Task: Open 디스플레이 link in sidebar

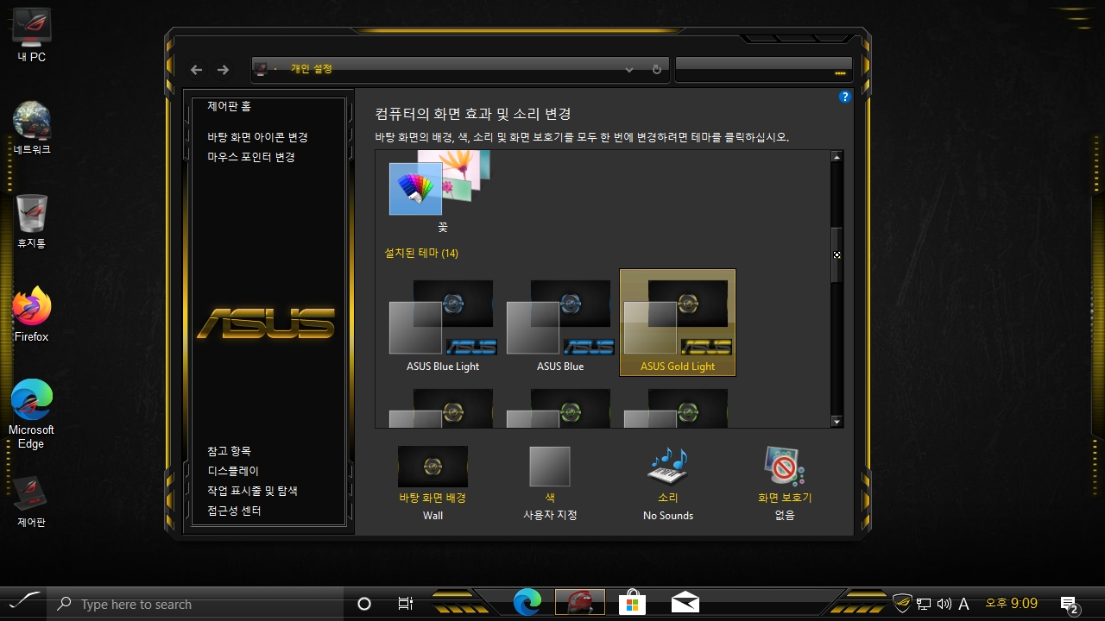Action: (x=233, y=471)
